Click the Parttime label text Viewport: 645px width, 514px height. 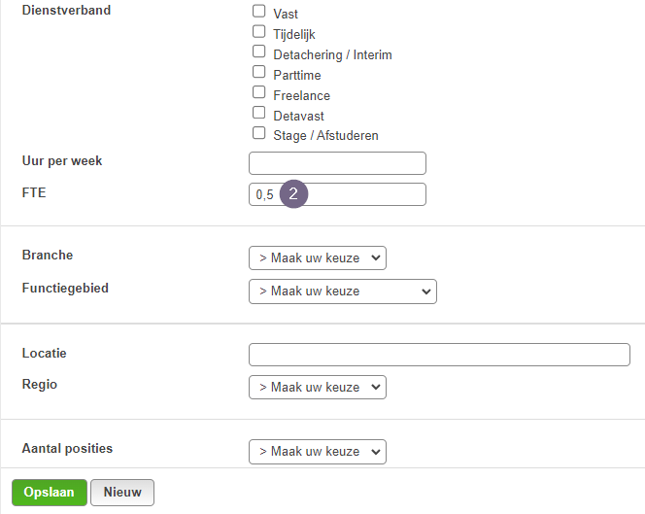(297, 75)
